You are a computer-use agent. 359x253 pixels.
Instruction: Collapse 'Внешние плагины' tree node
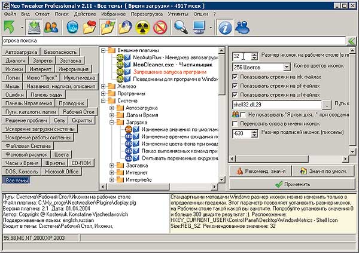point(104,50)
